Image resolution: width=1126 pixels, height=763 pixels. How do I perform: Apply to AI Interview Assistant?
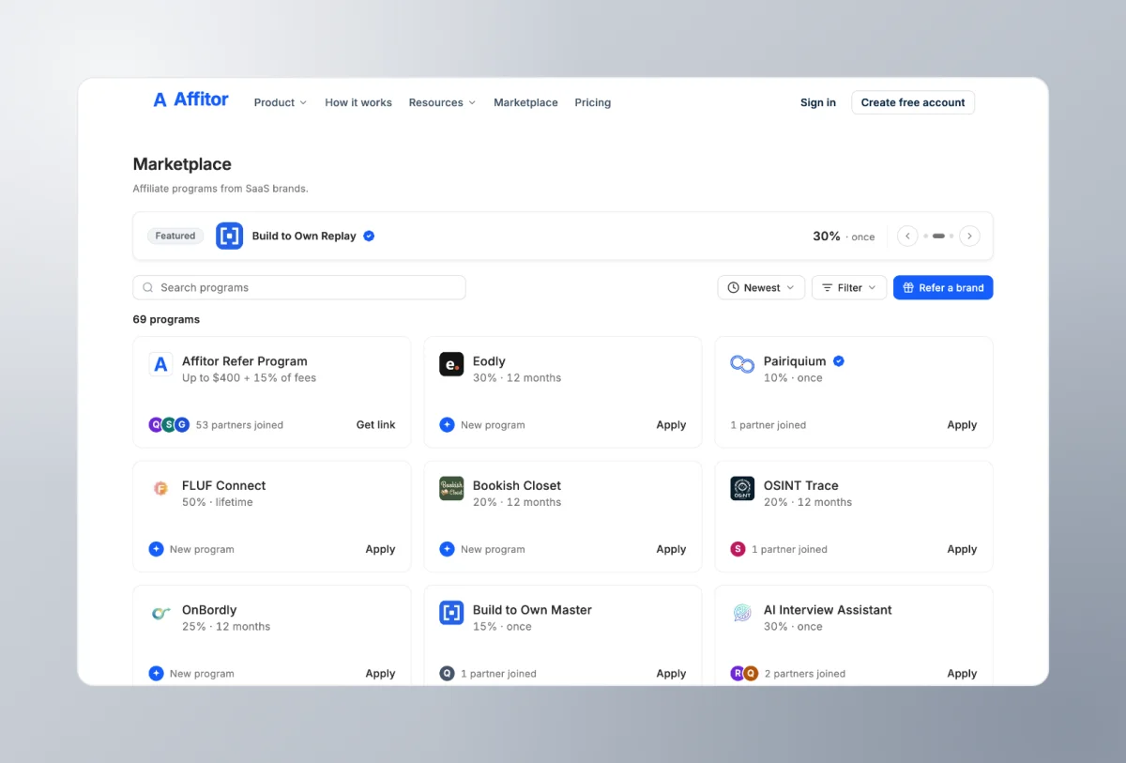pyautogui.click(x=962, y=674)
